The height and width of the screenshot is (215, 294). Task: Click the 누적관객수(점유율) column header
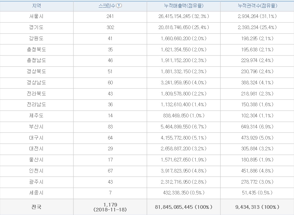[x=257, y=6]
